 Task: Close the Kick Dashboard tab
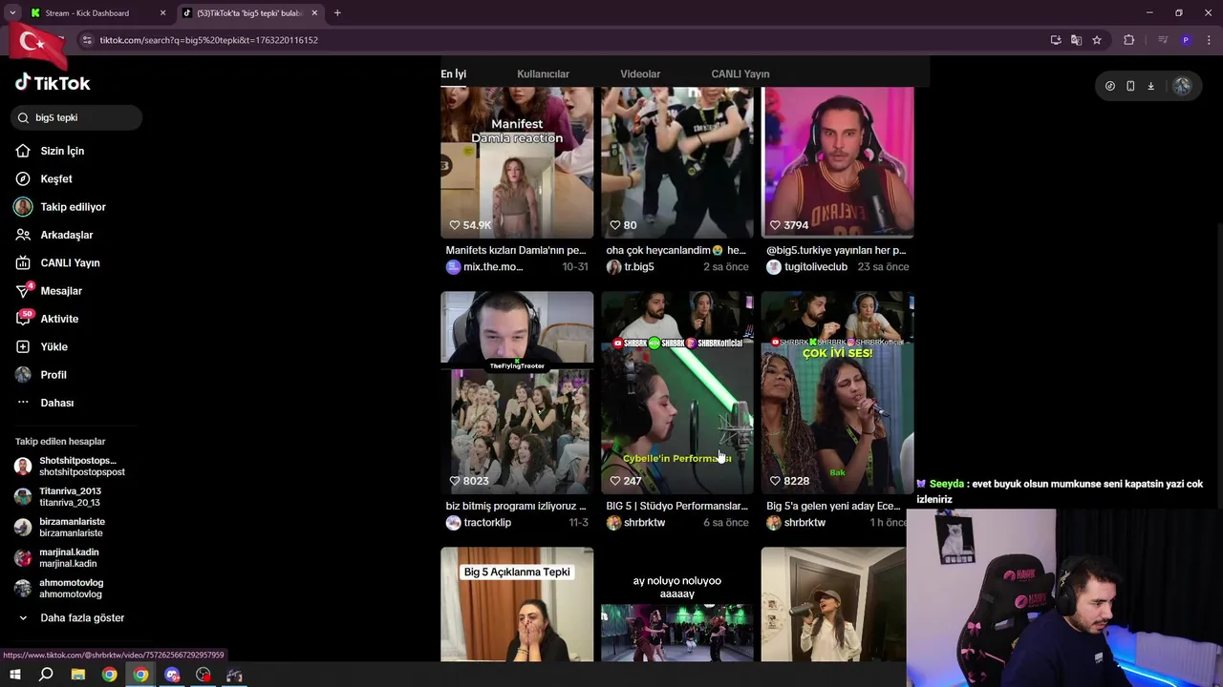162,13
